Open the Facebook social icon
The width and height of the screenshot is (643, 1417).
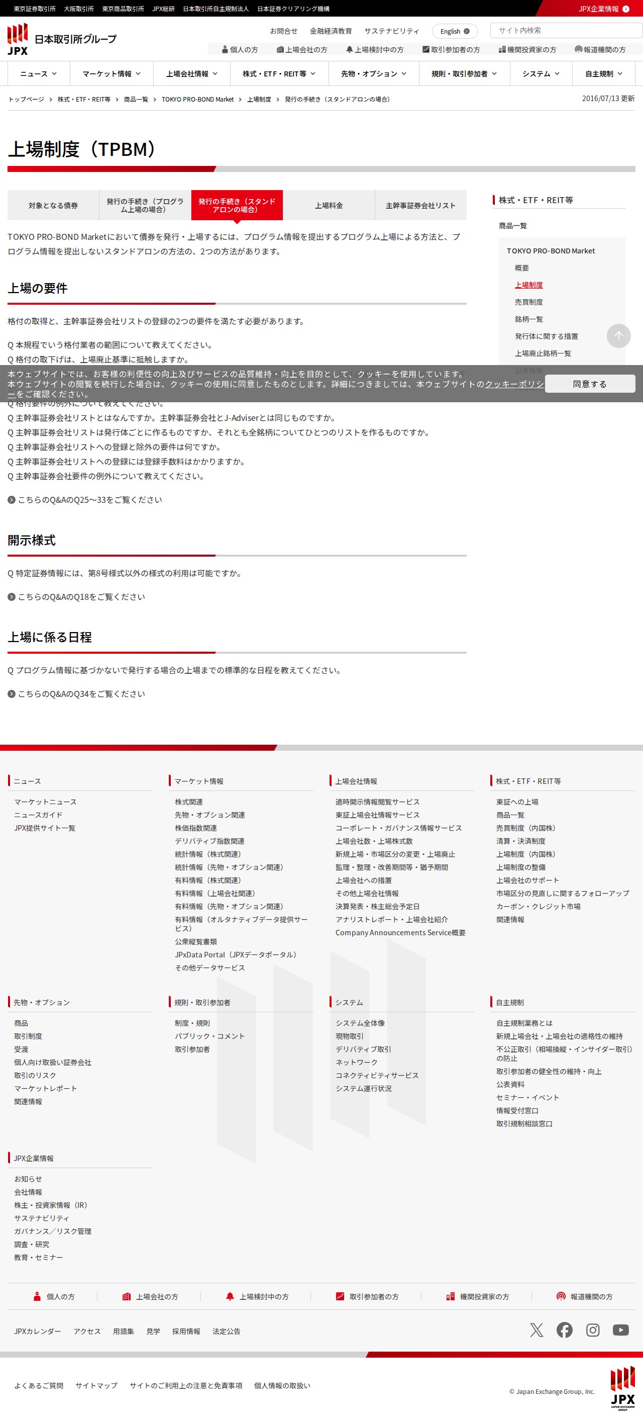click(x=565, y=1330)
